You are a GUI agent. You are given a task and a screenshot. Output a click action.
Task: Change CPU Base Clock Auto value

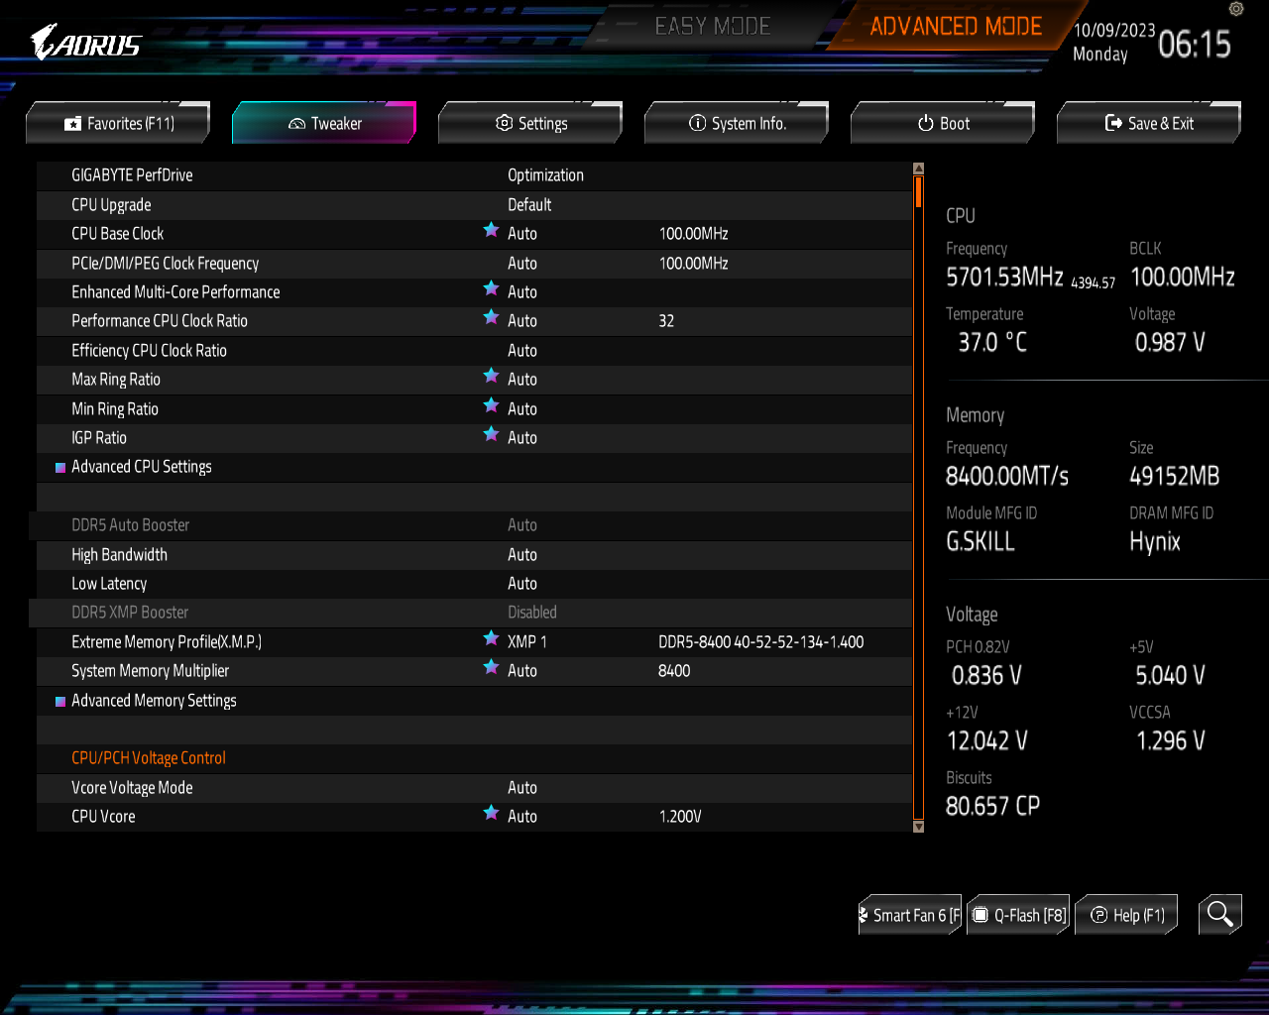point(522,234)
